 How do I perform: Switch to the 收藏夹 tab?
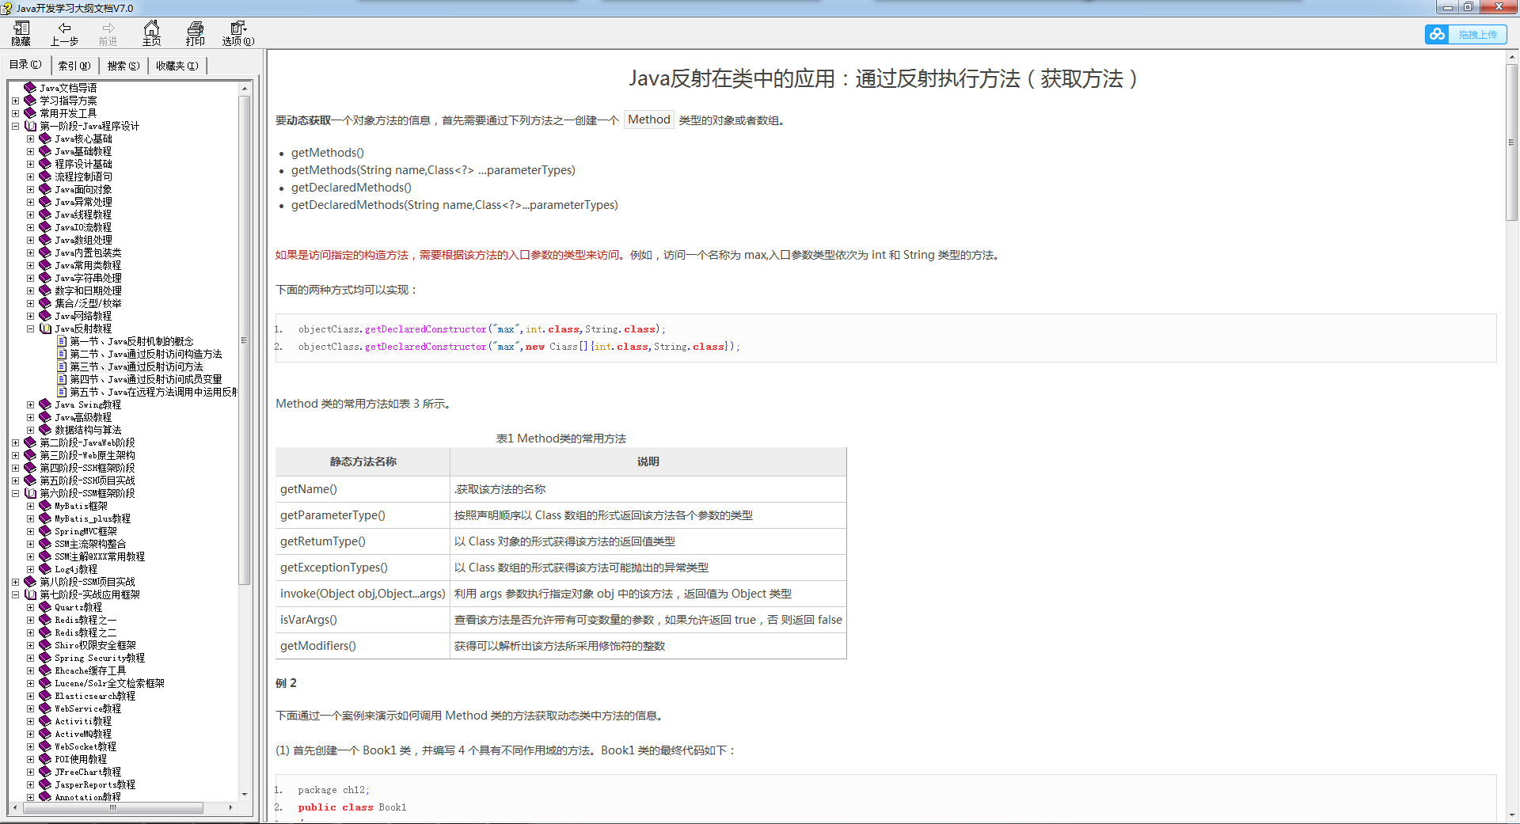point(177,66)
